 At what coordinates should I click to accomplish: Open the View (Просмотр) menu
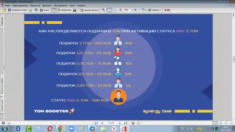point(35,5)
